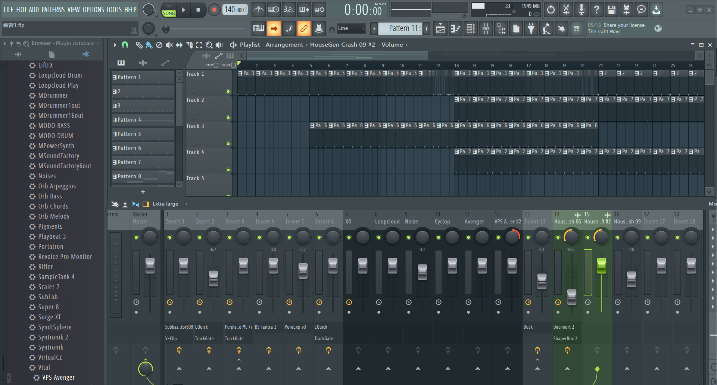Expand Browser Plugin database breadcrumb arrow
Image resolution: width=717 pixels, height=385 pixels.
(x=98, y=43)
